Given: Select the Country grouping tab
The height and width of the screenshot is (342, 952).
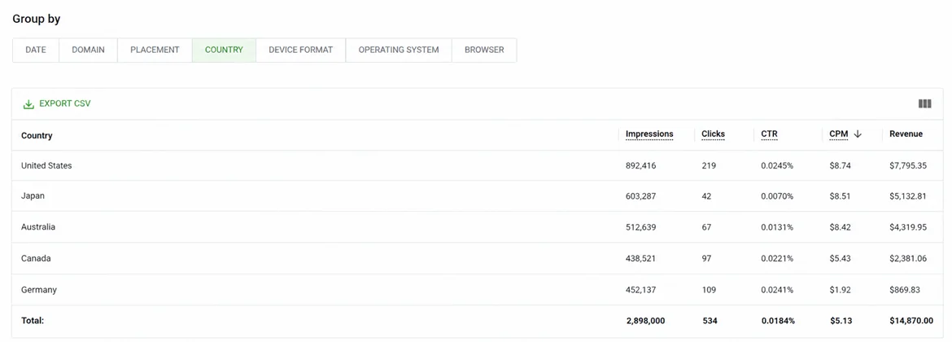Looking at the screenshot, I should (224, 50).
